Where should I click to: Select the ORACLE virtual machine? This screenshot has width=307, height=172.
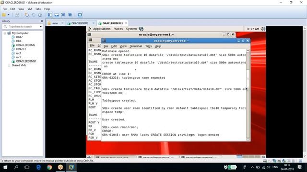21,49
